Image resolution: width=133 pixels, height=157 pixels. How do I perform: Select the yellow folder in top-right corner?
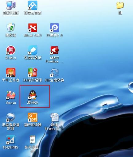120,5
